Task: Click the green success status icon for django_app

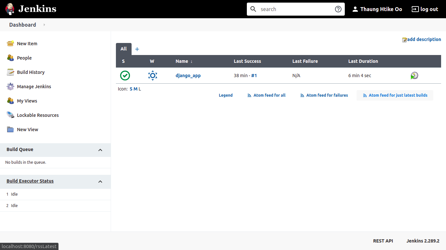Action: (x=125, y=76)
